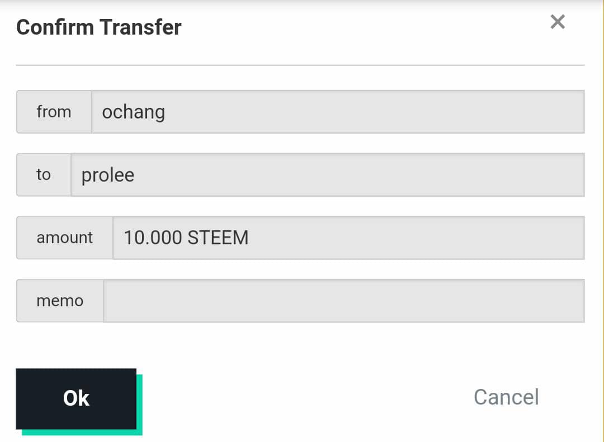Click the number 10.000 in the amount
This screenshot has height=442, width=604.
click(x=153, y=238)
